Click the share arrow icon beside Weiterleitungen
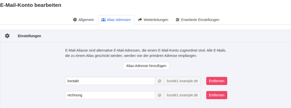 point(140,20)
